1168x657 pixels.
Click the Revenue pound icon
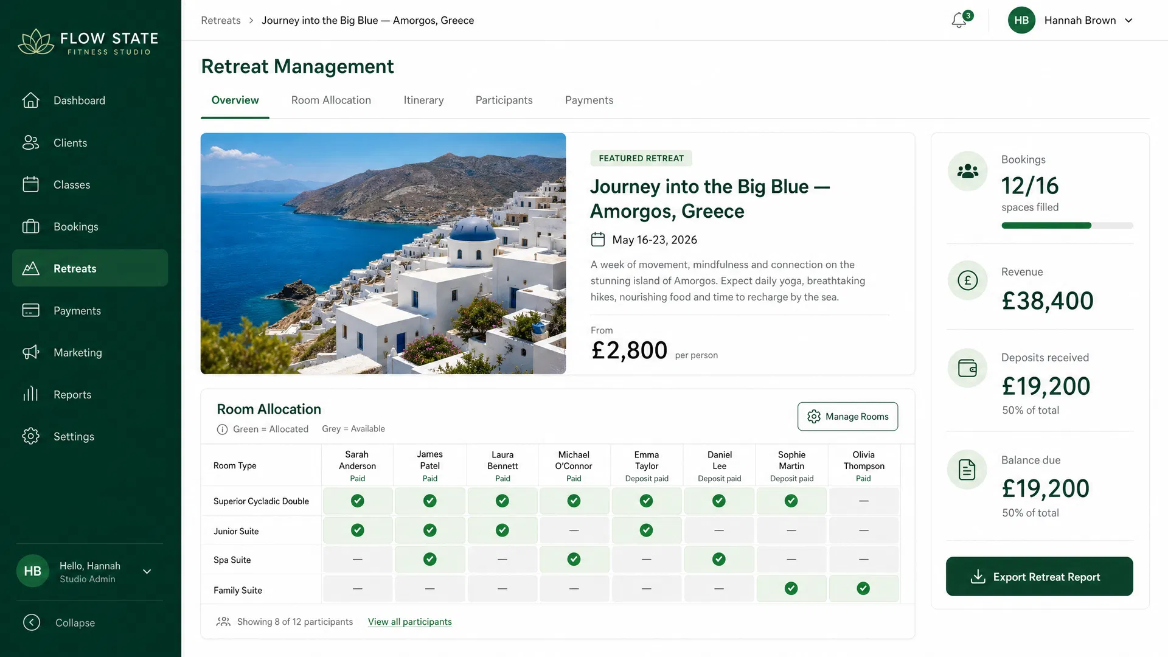coord(967,280)
